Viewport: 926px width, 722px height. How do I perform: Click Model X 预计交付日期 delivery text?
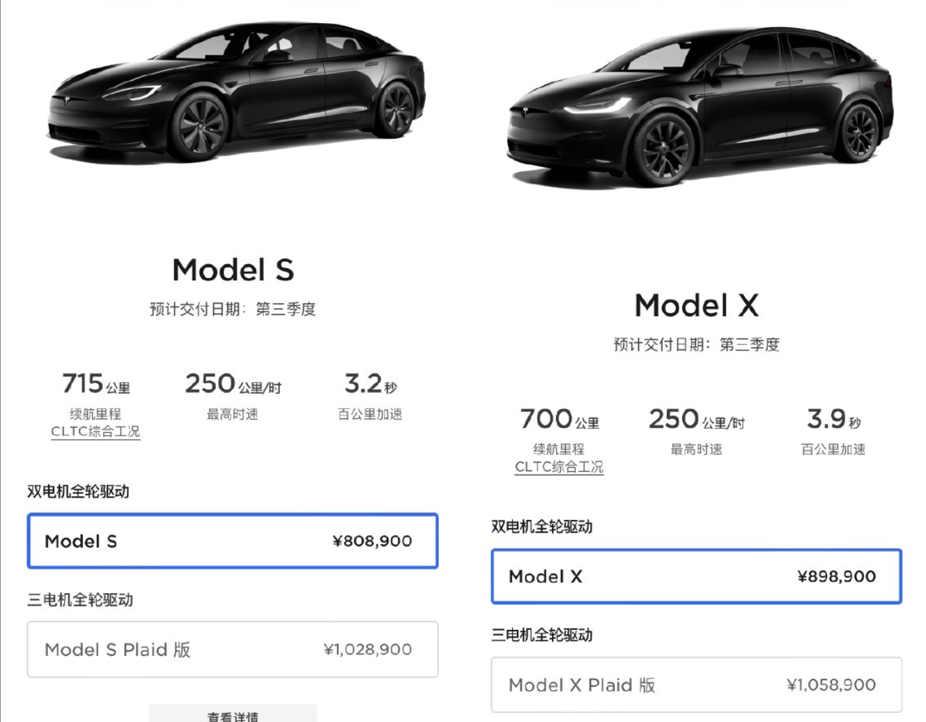(697, 344)
